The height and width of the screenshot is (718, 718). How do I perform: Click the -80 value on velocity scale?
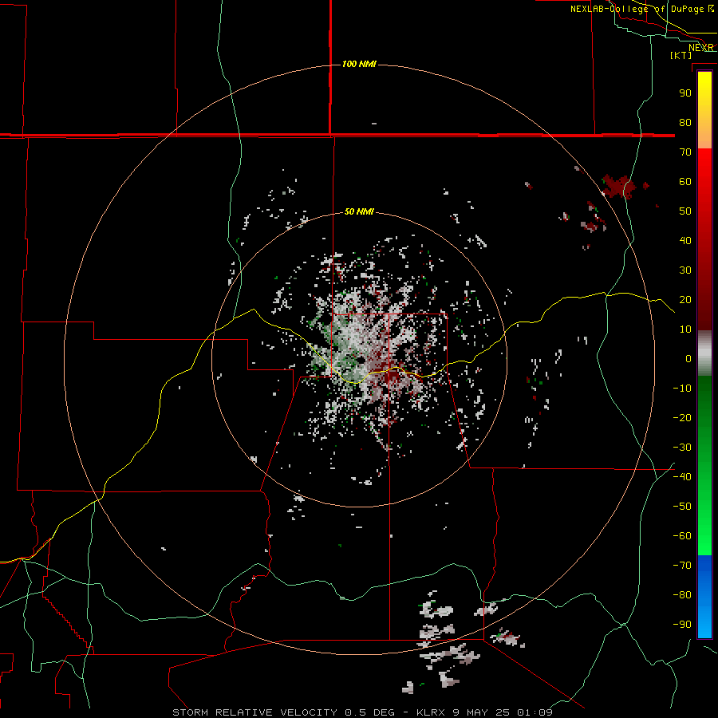(682, 595)
